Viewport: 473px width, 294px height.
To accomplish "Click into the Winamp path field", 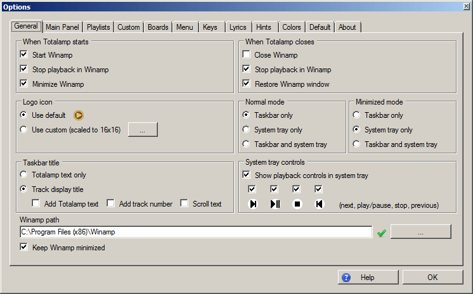I will pyautogui.click(x=196, y=232).
